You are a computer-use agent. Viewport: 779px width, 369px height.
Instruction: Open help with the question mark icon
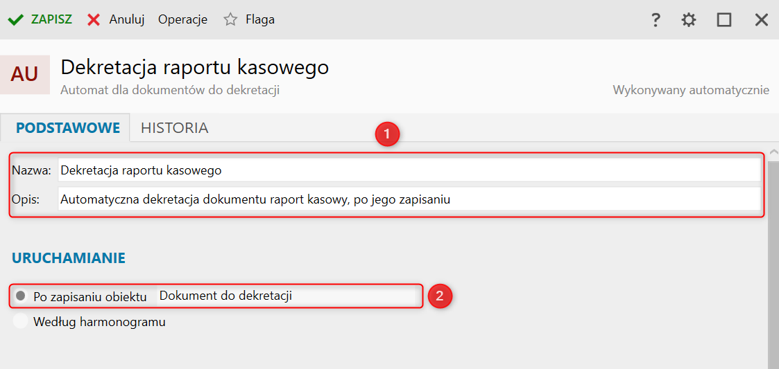click(656, 20)
